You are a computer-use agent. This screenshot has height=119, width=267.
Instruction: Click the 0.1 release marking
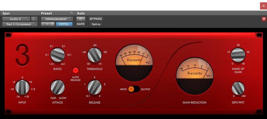point(88,96)
